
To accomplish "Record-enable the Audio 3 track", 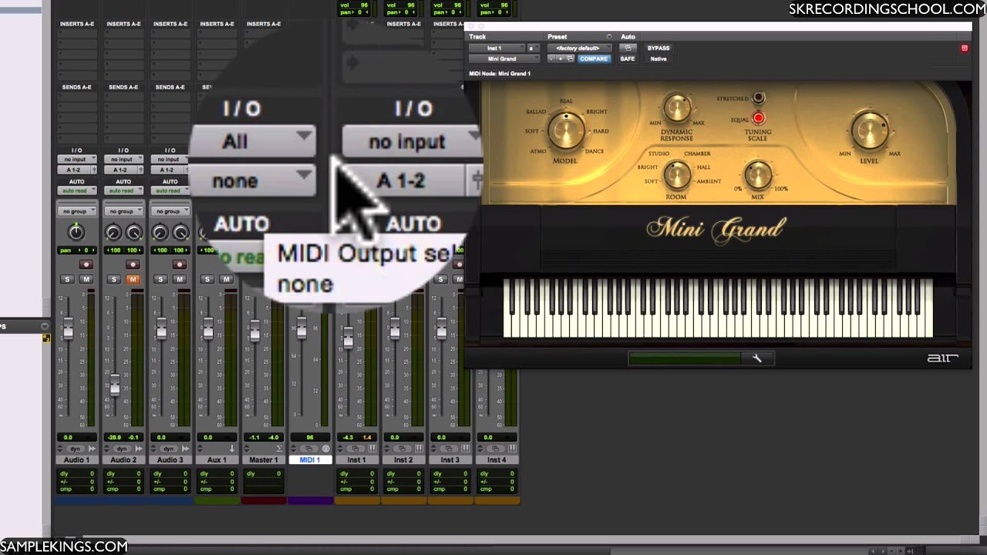I will pos(179,264).
